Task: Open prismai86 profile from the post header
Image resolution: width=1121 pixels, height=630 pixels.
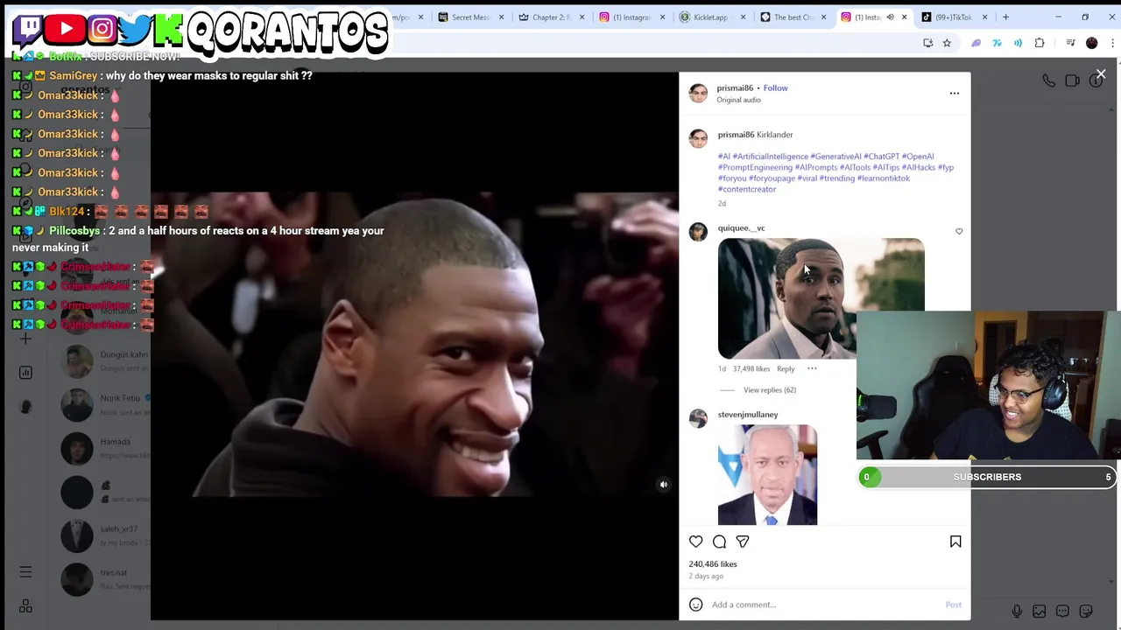Action: (735, 87)
